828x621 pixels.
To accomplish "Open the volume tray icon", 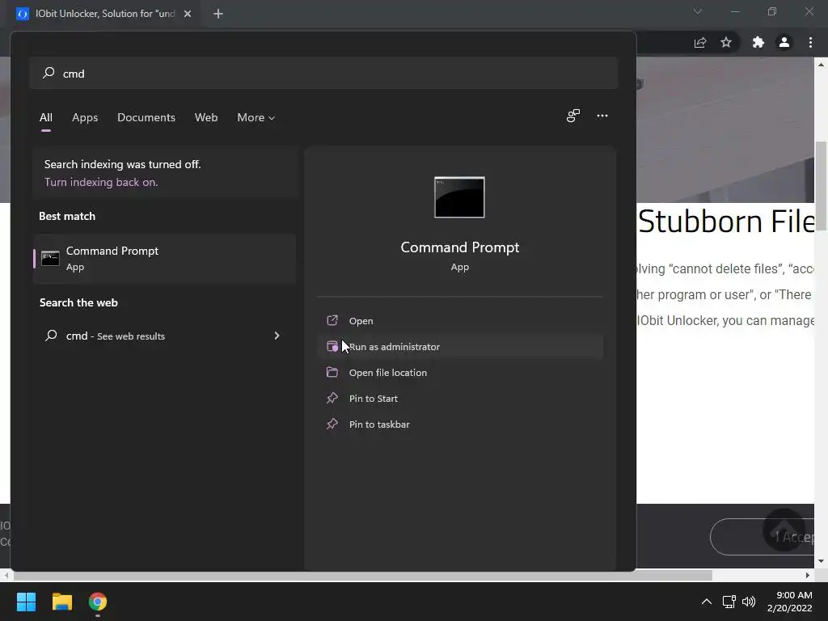I will 749,602.
